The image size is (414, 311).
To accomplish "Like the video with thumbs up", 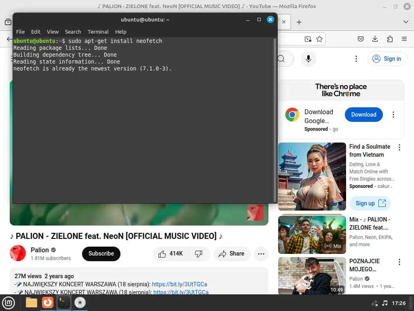I will (x=171, y=254).
